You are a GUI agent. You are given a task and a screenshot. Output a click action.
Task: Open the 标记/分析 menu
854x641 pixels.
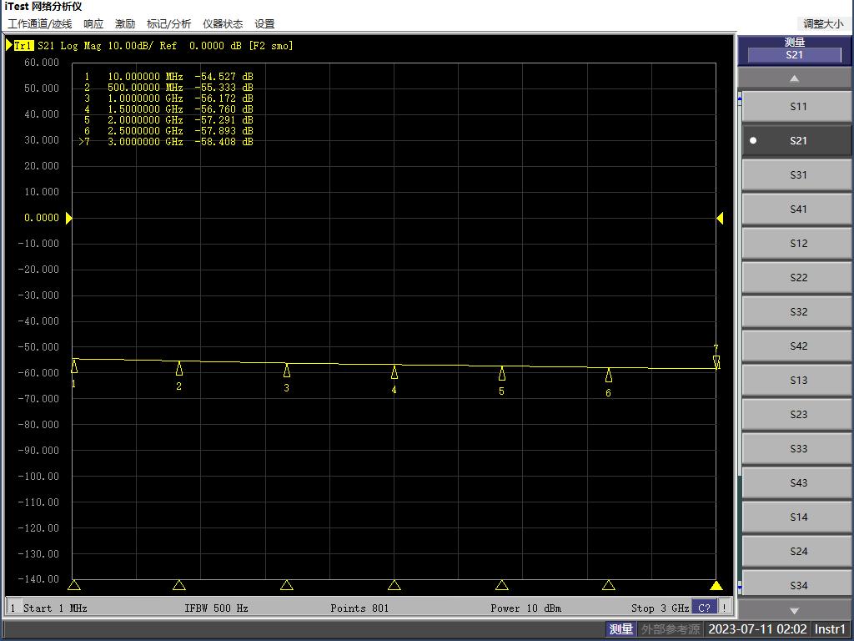(168, 24)
